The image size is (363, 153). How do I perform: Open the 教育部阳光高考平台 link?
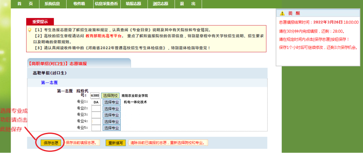[x=103, y=36]
